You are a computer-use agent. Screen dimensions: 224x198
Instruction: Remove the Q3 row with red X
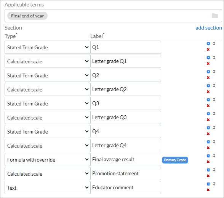point(208,106)
